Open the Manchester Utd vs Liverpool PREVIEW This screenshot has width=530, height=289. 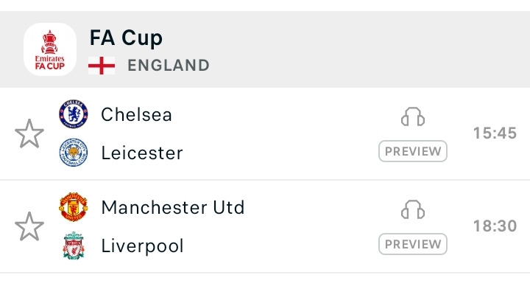pyautogui.click(x=413, y=244)
